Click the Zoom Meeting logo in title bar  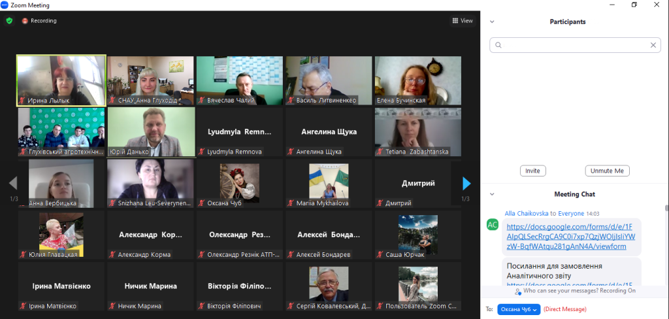click(x=5, y=5)
